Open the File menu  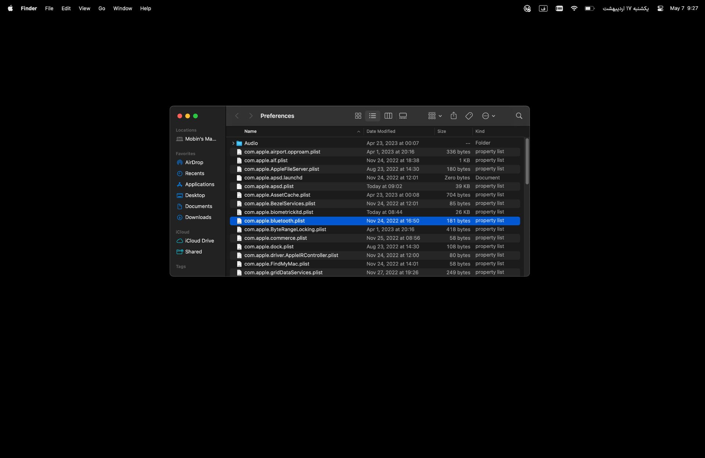(x=49, y=8)
